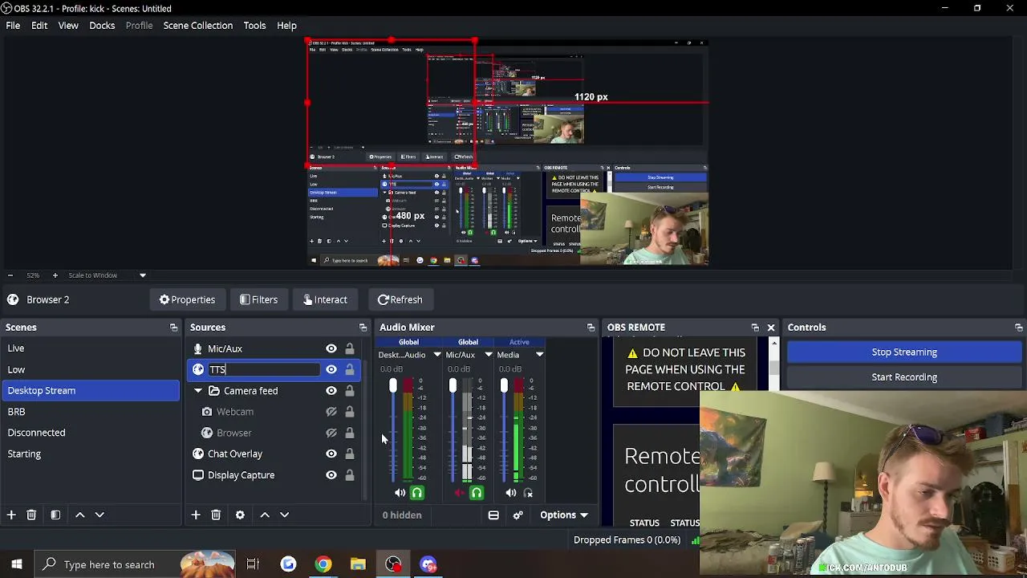This screenshot has width=1027, height=578.
Task: Hide the Chat Overlay source
Action: pyautogui.click(x=331, y=454)
